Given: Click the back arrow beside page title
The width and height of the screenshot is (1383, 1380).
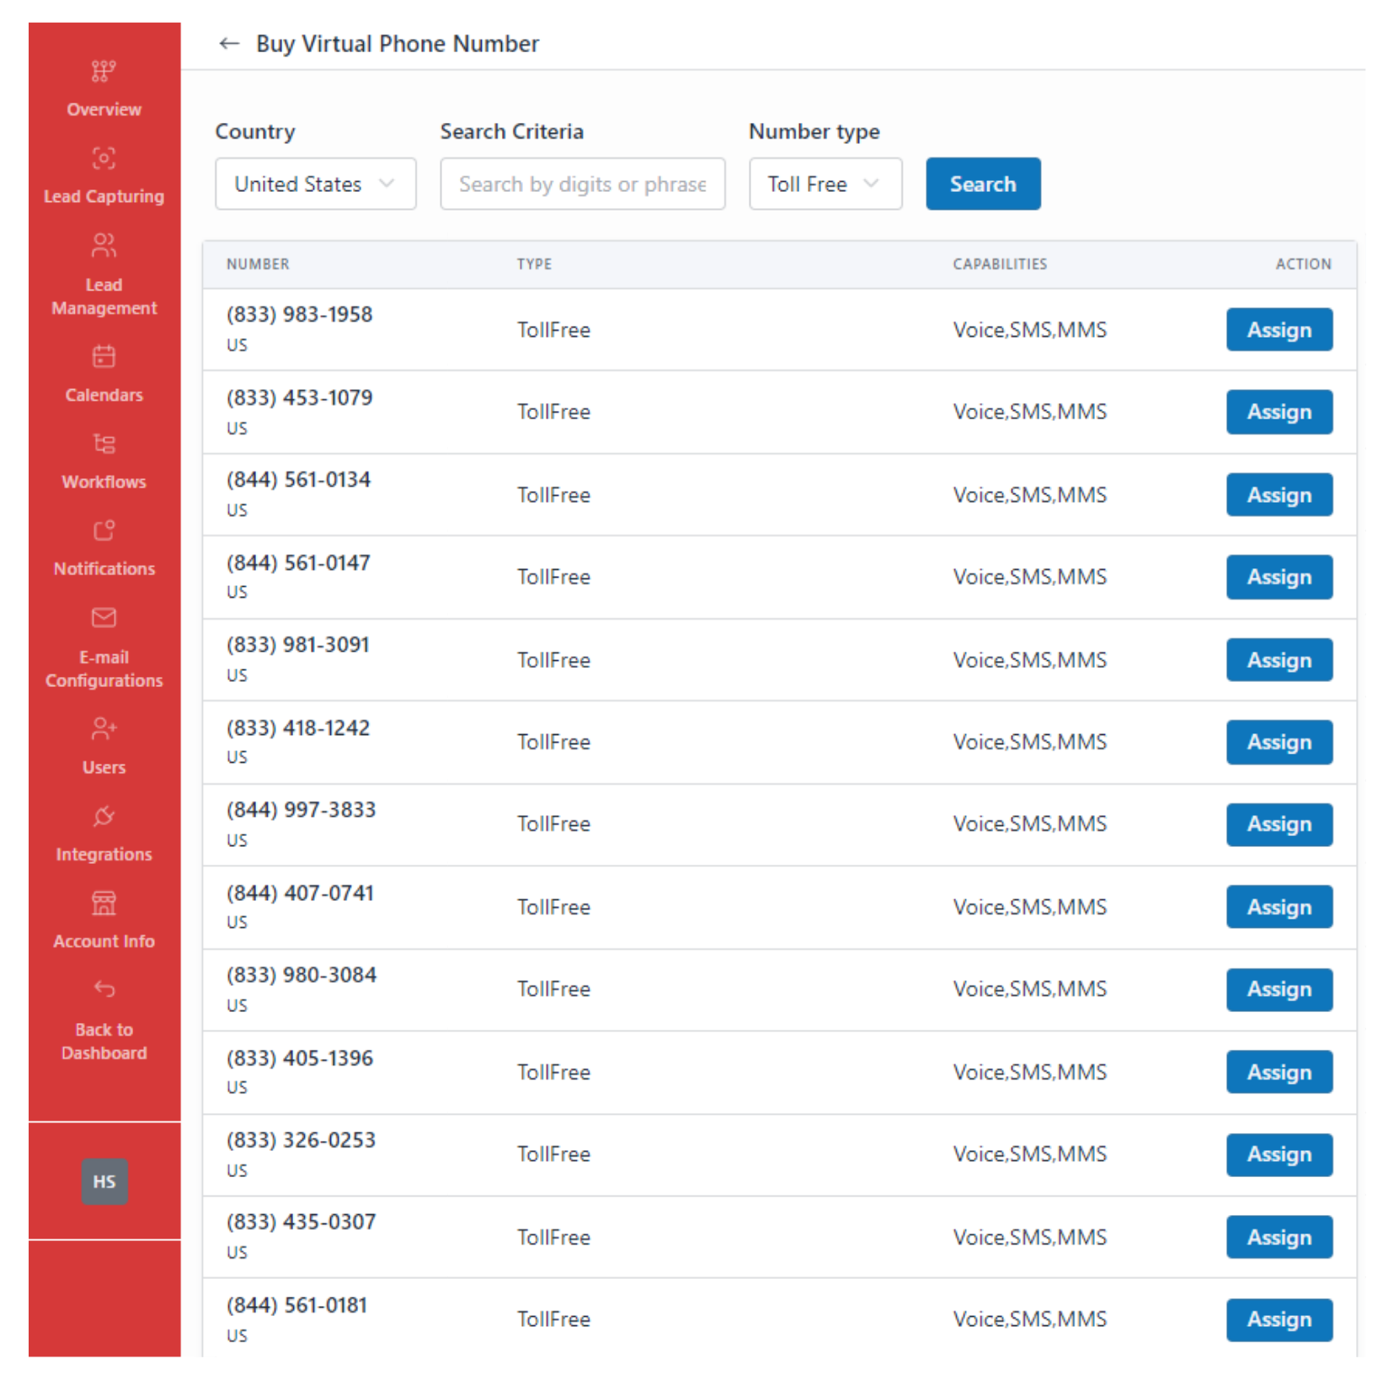Looking at the screenshot, I should pyautogui.click(x=229, y=44).
